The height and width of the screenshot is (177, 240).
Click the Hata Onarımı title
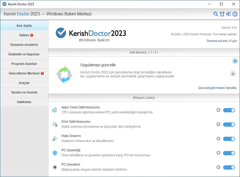tap(71, 136)
